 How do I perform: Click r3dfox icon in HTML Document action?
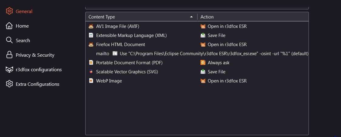click(203, 45)
